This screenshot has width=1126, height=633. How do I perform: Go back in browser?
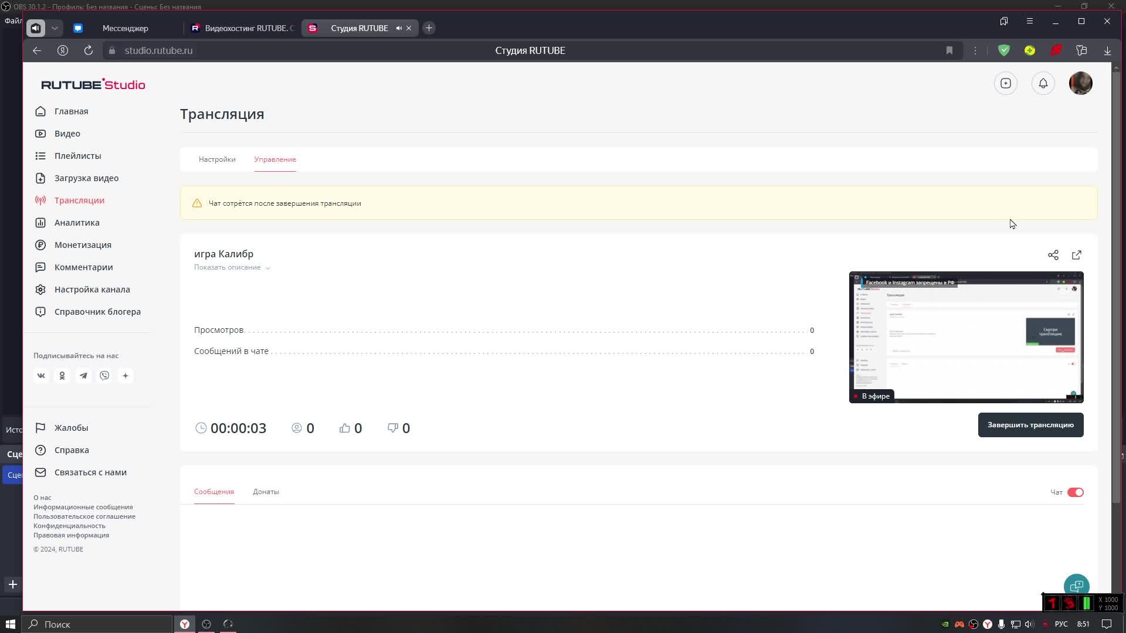(37, 50)
